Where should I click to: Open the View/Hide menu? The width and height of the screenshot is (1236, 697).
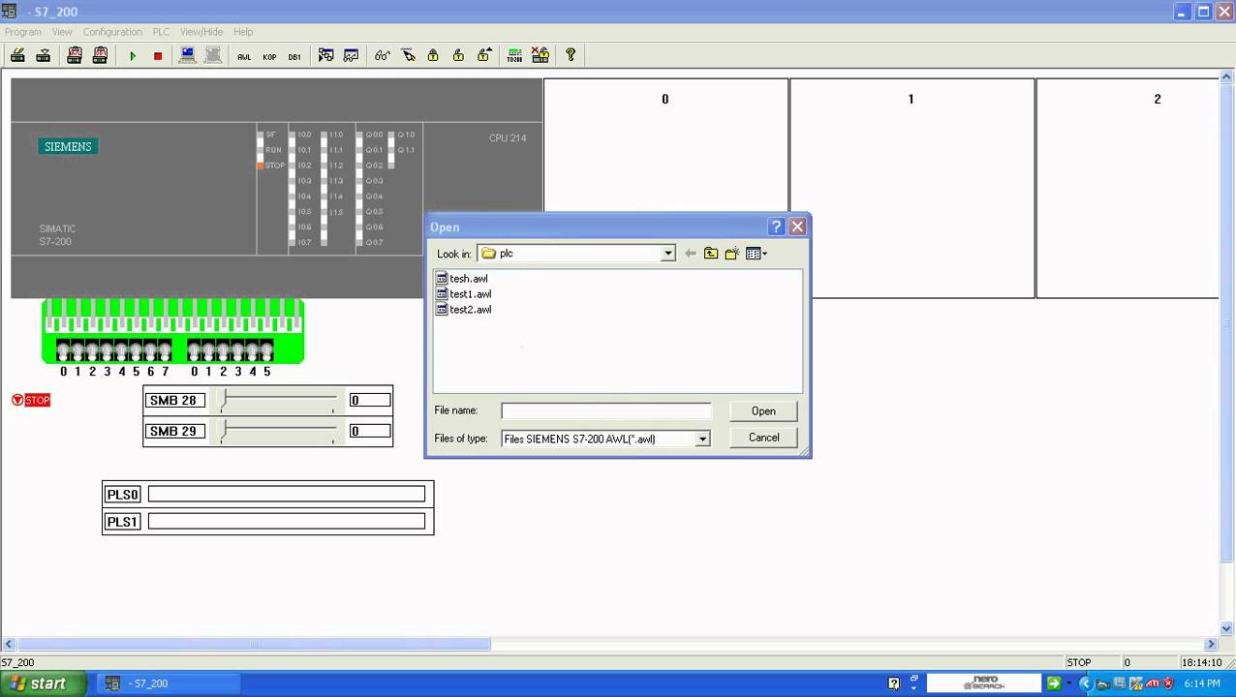click(x=201, y=32)
